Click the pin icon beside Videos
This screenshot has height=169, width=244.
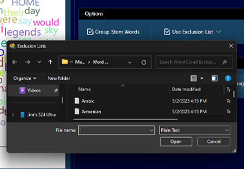point(56,91)
